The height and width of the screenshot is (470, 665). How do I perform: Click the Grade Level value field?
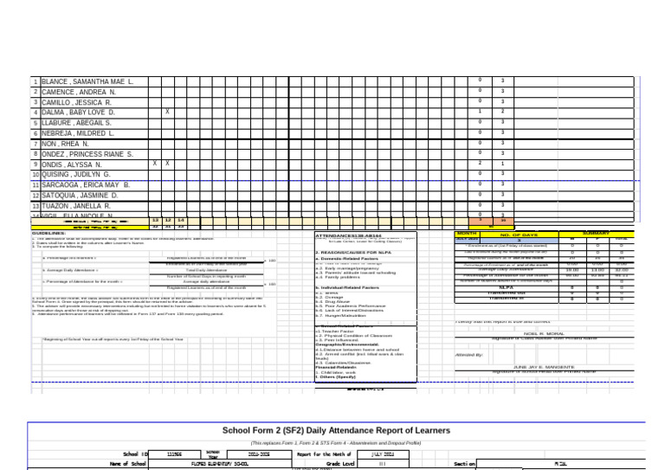(383, 464)
